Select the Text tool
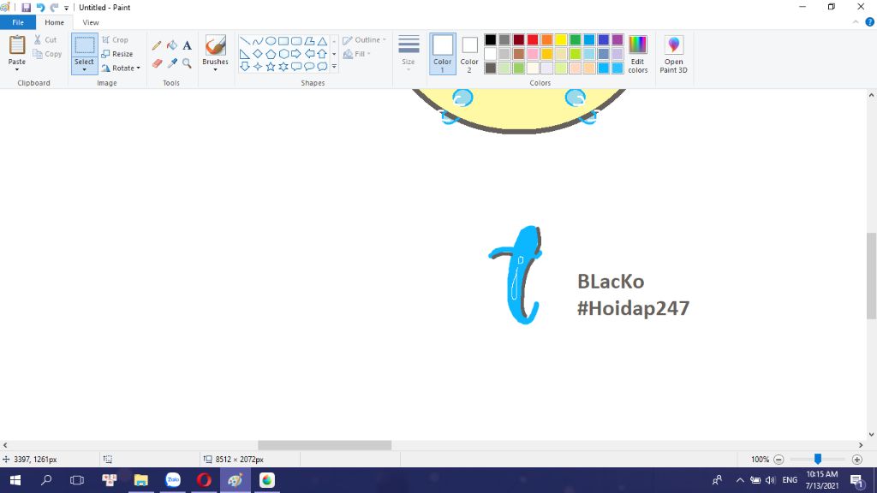 click(187, 46)
